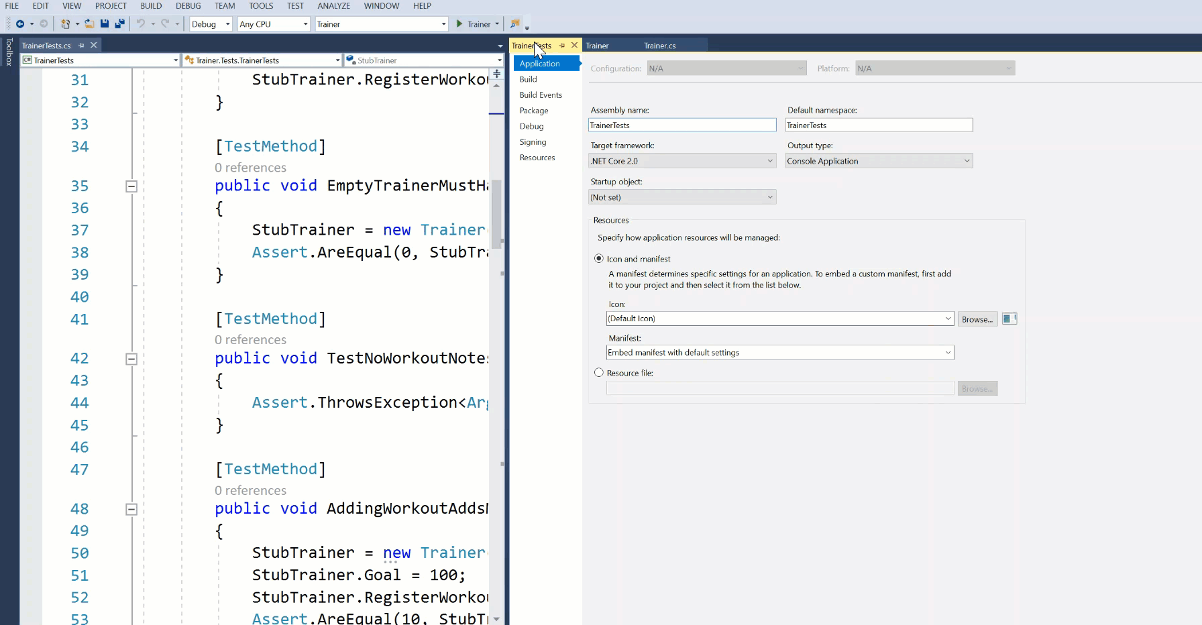Select the Resource file radio button
This screenshot has height=625, width=1202.
point(599,373)
